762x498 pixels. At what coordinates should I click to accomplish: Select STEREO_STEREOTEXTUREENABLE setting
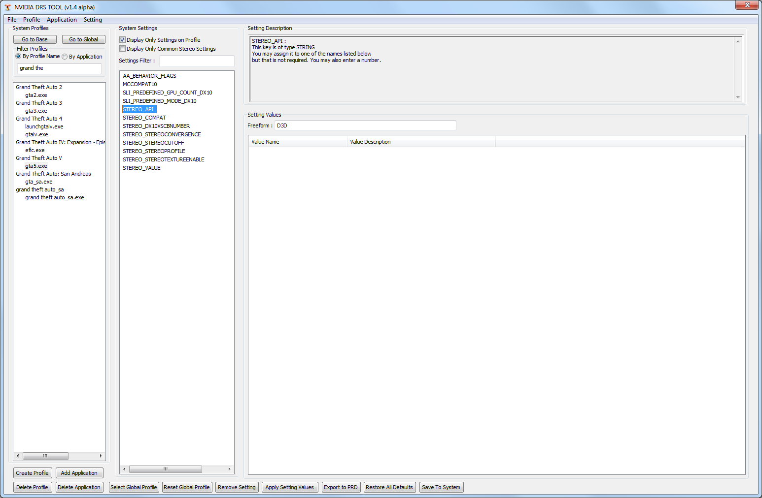(164, 159)
